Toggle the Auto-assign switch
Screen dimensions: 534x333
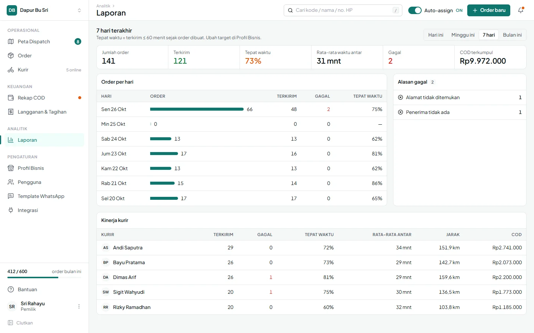pos(415,10)
